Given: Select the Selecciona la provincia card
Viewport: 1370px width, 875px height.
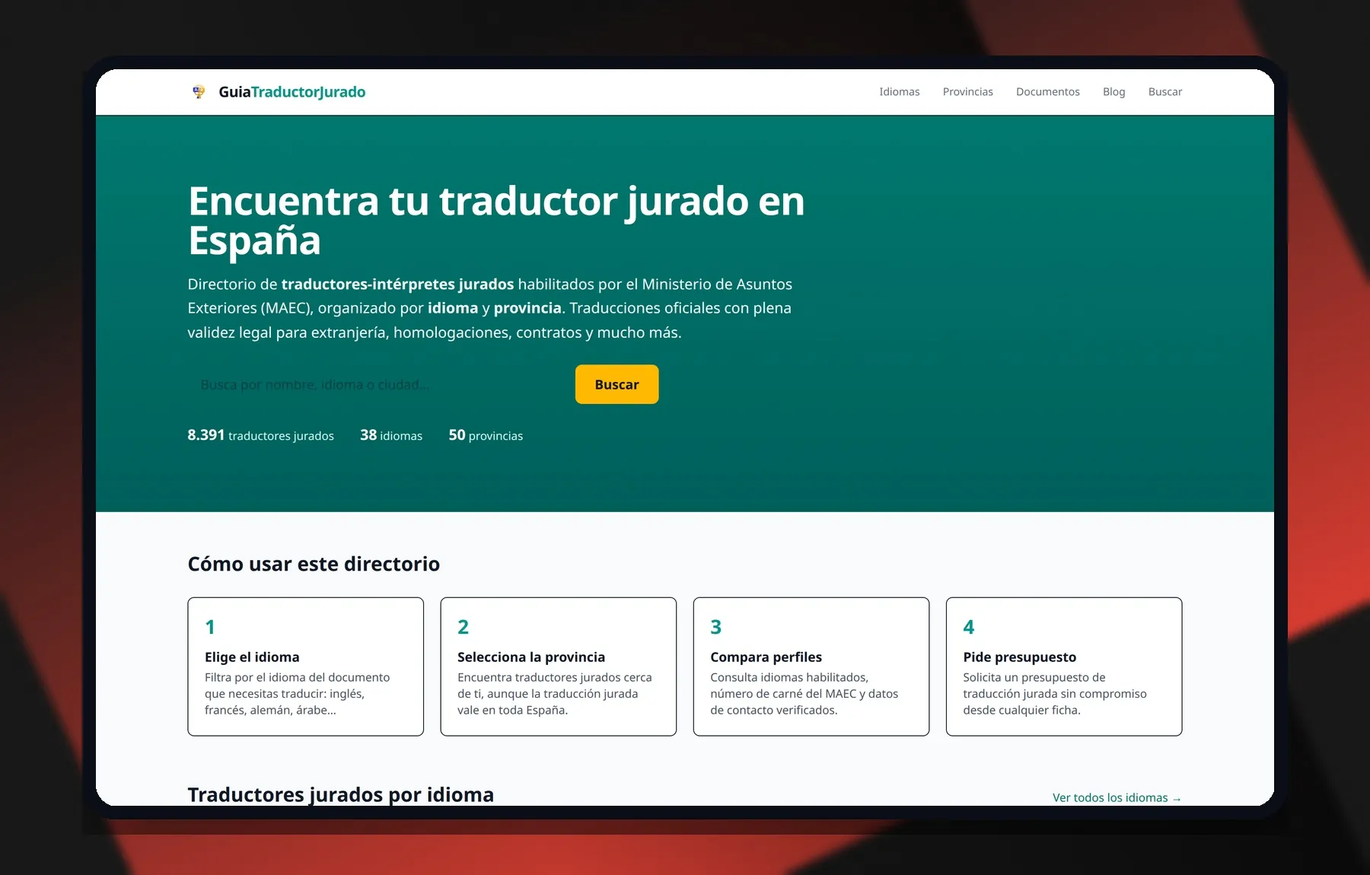Looking at the screenshot, I should click(559, 667).
